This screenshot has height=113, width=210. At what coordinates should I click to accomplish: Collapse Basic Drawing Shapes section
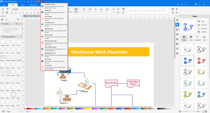(2, 37)
